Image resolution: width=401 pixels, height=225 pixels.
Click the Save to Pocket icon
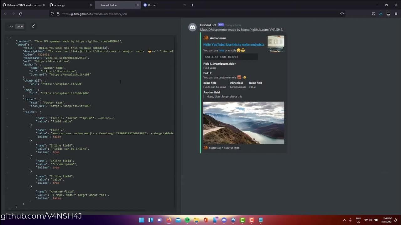[373, 14]
